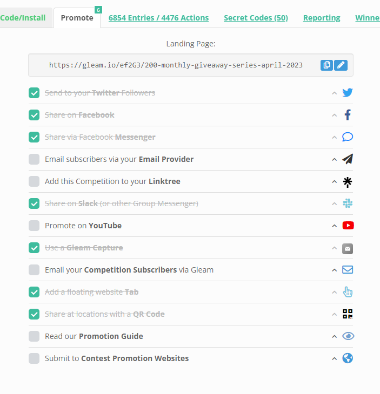This screenshot has width=380, height=394.
Task: Uncheck Add a floating website Tab
Action: coord(34,292)
